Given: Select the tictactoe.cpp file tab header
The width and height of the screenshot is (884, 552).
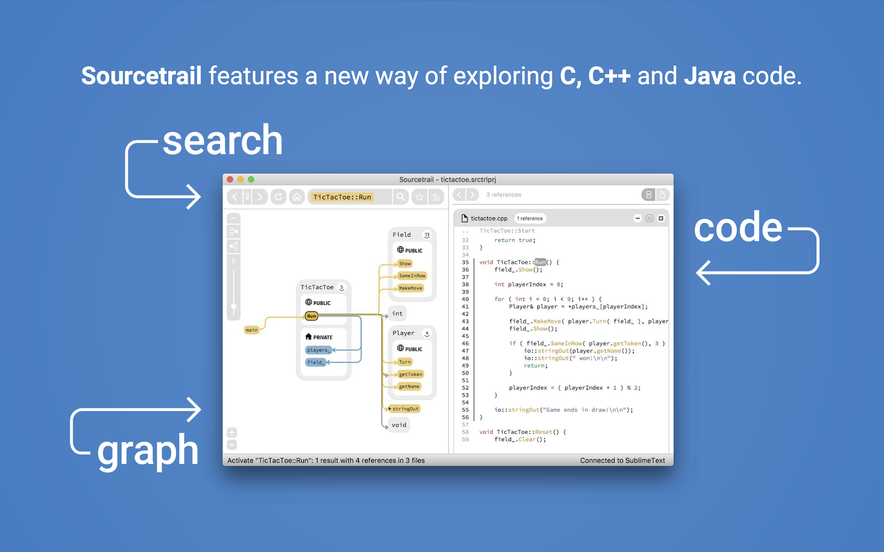Looking at the screenshot, I should 488,218.
